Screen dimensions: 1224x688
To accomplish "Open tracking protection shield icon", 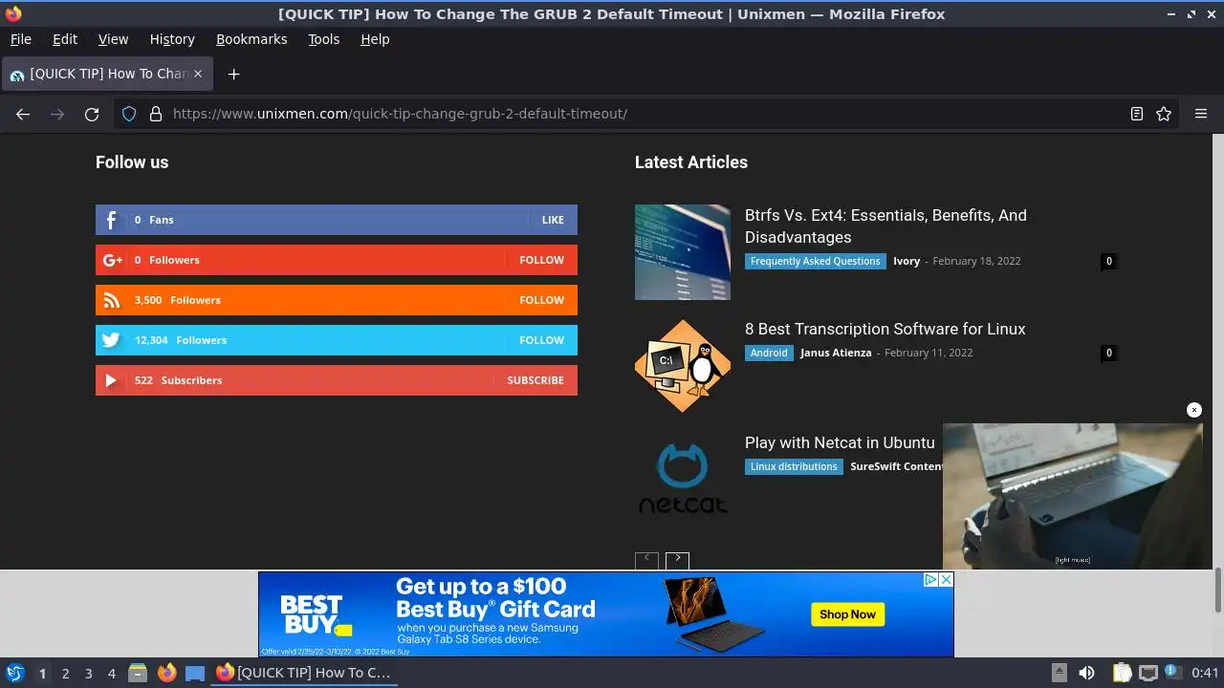I will (x=129, y=114).
